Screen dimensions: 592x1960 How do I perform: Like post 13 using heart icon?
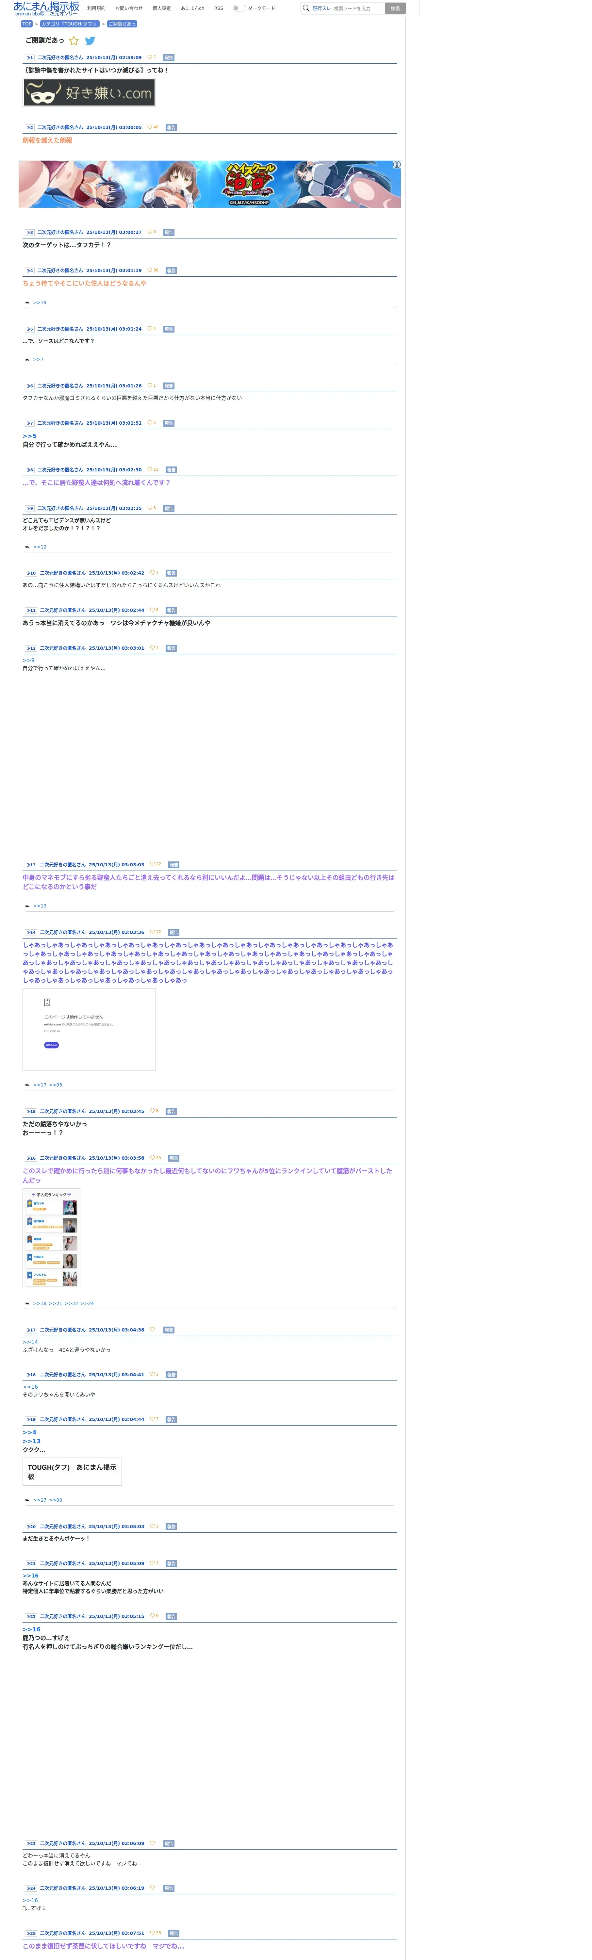pos(152,864)
